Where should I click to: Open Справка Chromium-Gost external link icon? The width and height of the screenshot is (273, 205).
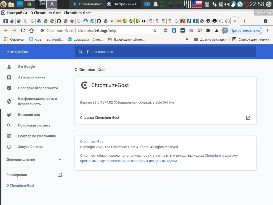pyautogui.click(x=248, y=118)
